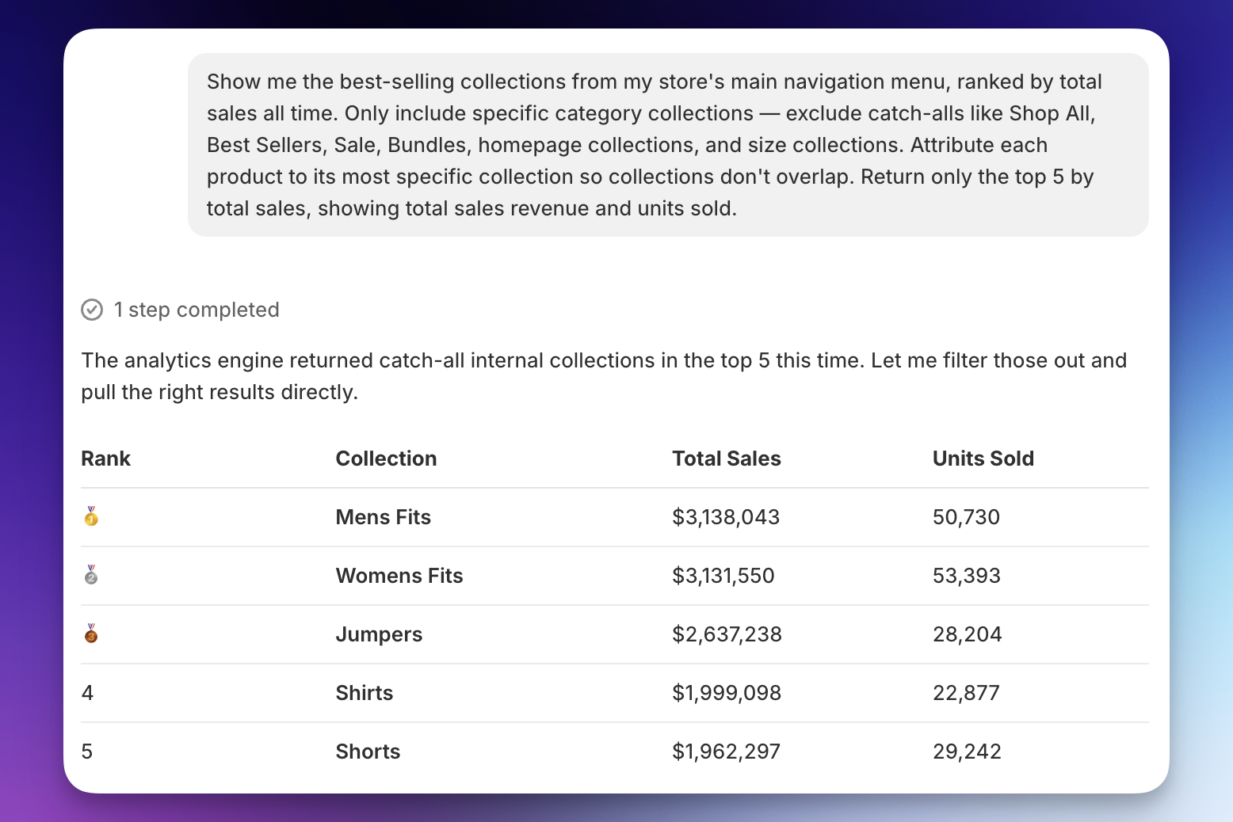Expand the '1 step completed' section
Viewport: 1233px width, 822px height.
coord(197,310)
